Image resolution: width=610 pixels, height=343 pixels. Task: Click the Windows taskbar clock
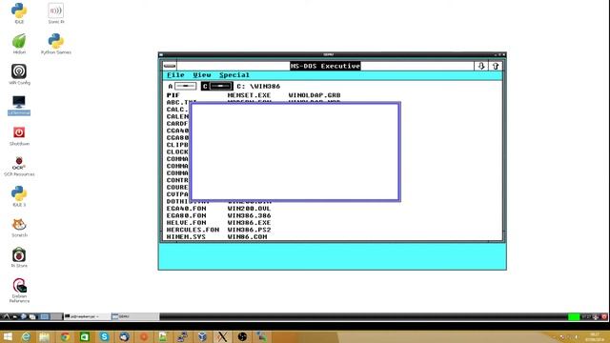595,336
